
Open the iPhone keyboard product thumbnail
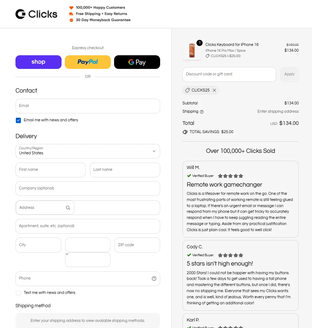[x=192, y=51]
